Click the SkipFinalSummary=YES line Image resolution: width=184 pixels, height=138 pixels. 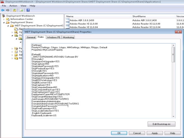[x=44, y=108]
